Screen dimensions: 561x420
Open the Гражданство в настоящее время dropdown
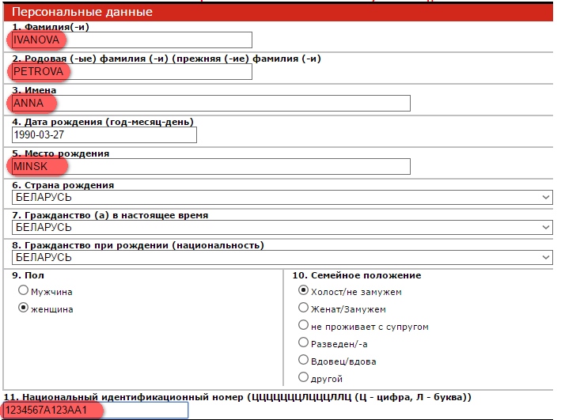click(282, 227)
